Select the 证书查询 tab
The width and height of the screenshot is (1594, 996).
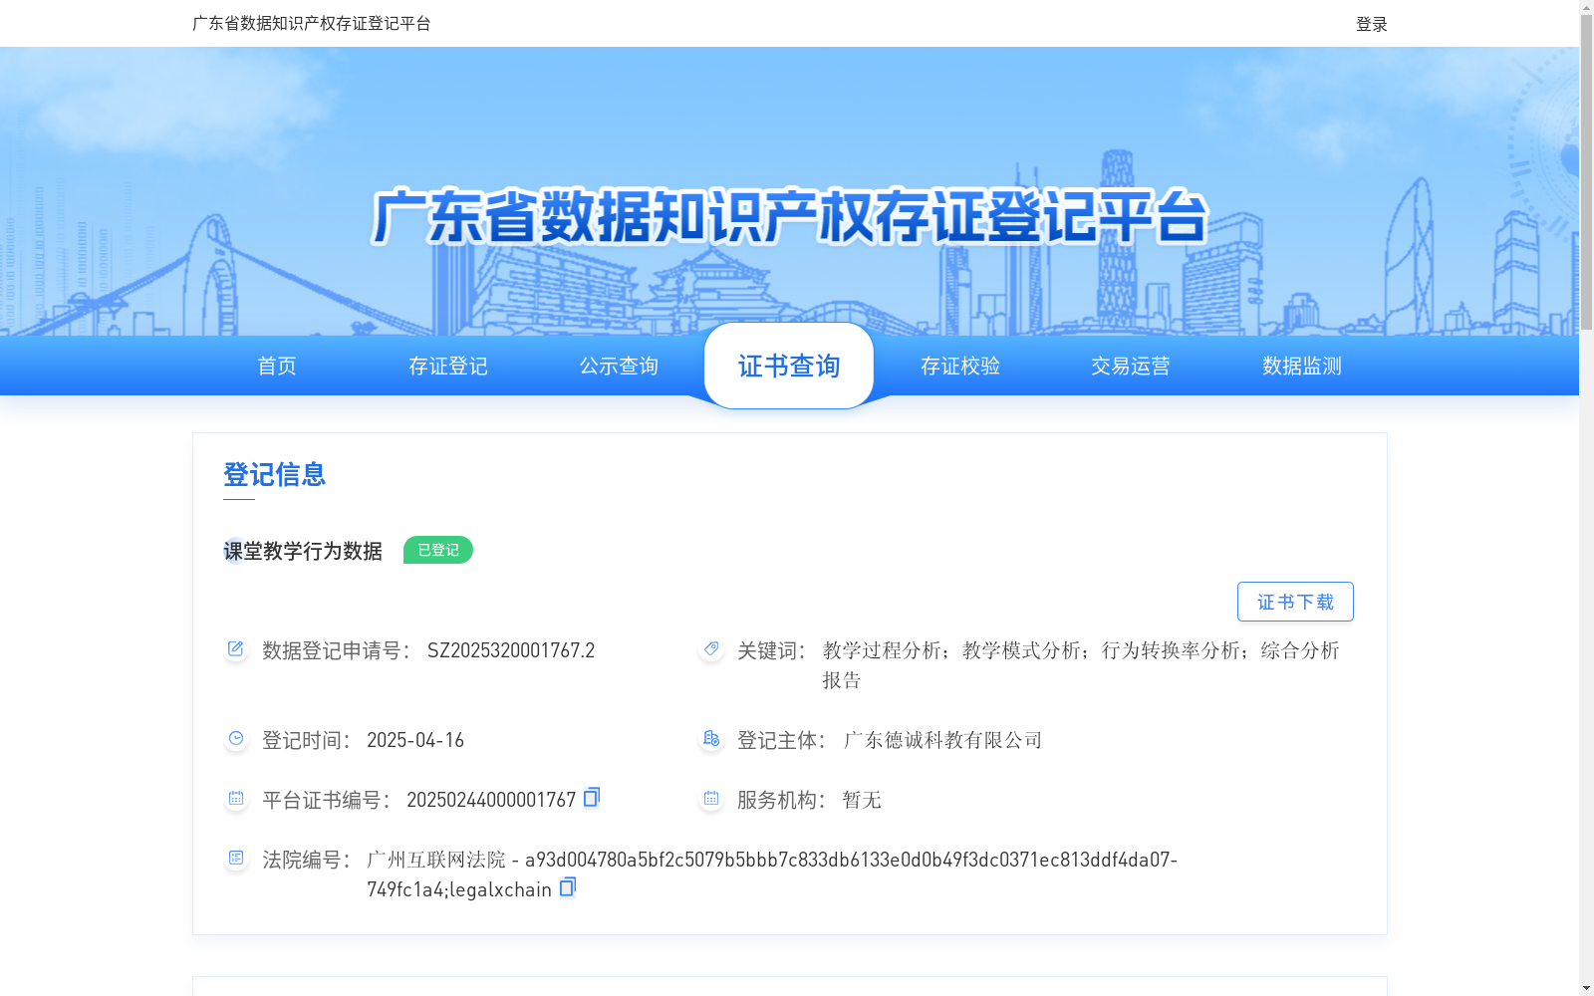(789, 366)
